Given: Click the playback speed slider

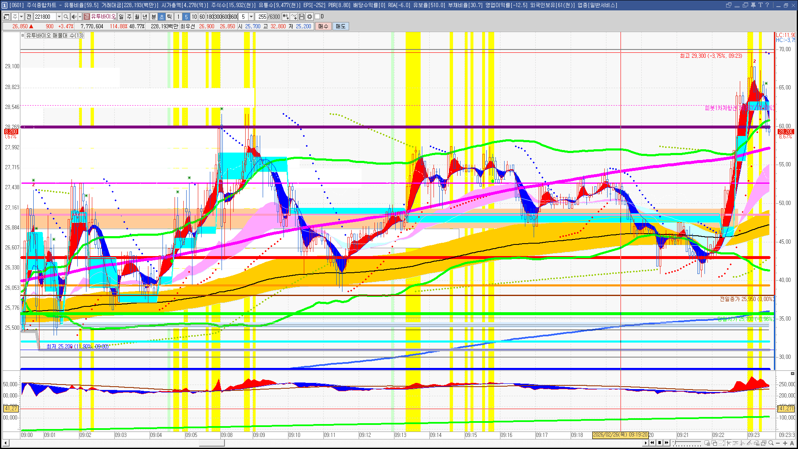Looking at the screenshot, I should pyautogui.click(x=687, y=443).
